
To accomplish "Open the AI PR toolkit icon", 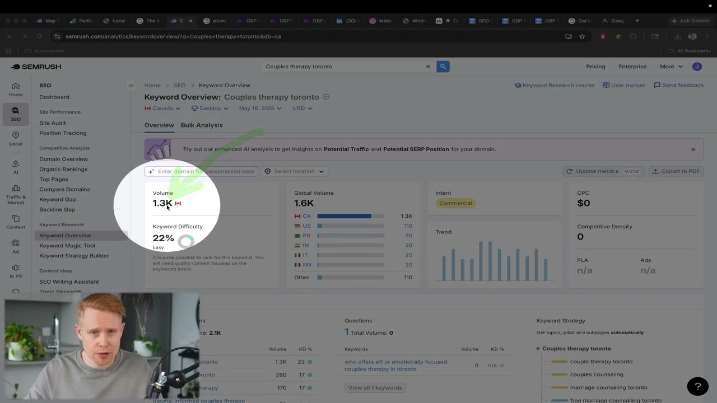I will tap(16, 271).
